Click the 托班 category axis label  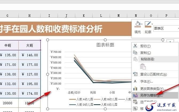coord(93,92)
